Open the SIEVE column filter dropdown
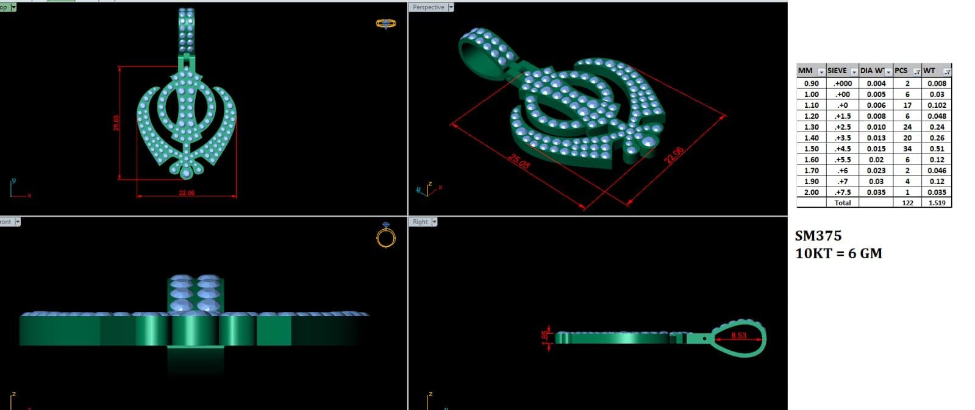The height and width of the screenshot is (410, 975). pos(853,71)
